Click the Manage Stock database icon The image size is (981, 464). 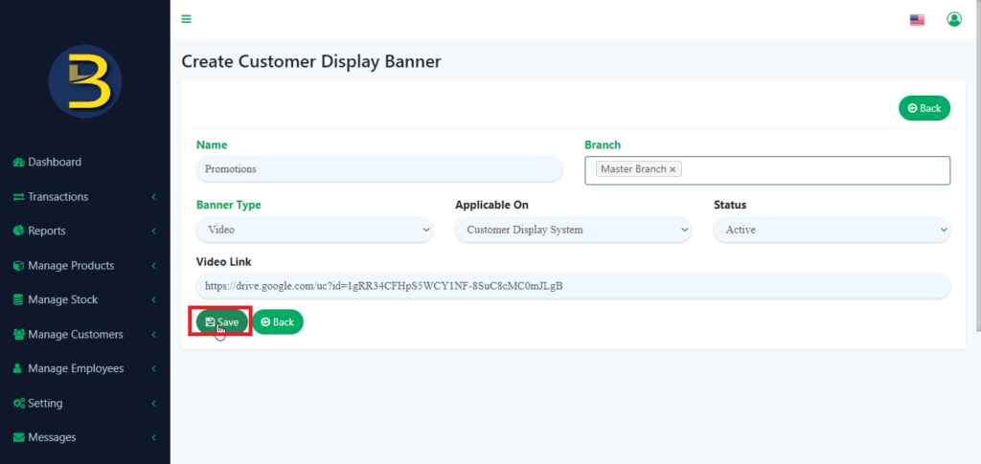coord(19,299)
